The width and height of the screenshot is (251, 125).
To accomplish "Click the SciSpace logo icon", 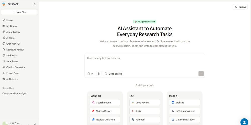I will [x=4, y=4].
